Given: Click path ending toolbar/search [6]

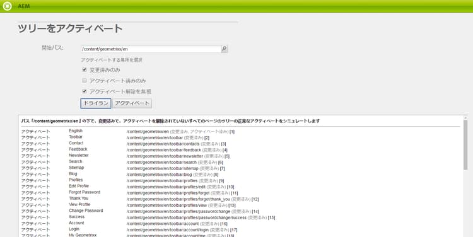Looking at the screenshot, I should [175, 163].
